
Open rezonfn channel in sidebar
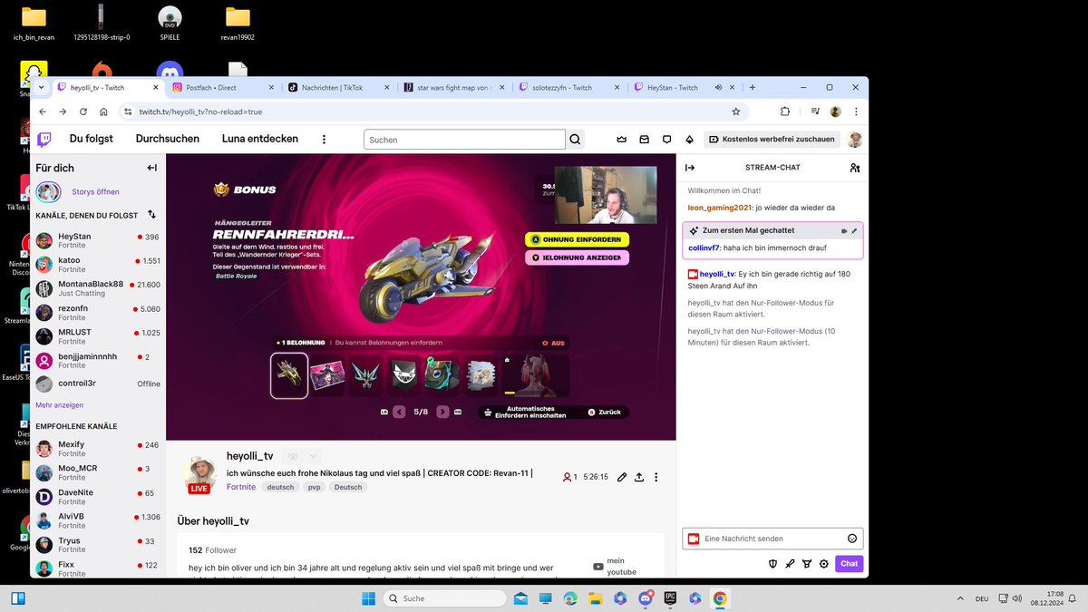[x=98, y=313]
